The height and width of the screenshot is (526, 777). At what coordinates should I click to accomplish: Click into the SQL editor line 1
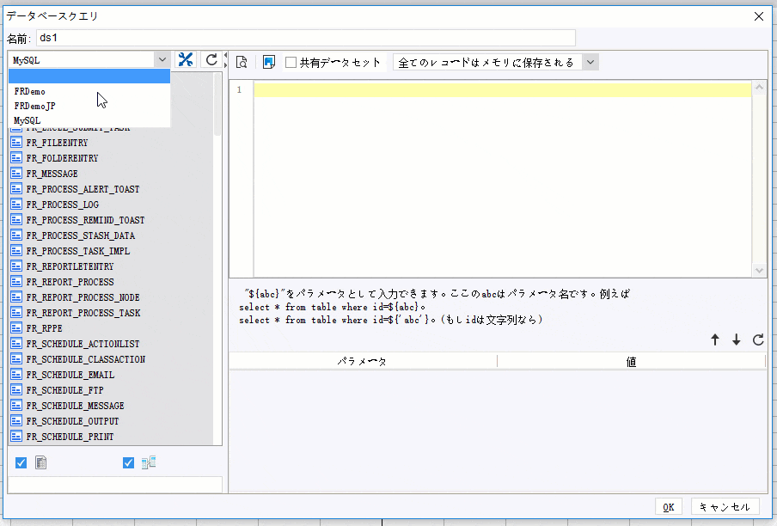[x=503, y=89]
